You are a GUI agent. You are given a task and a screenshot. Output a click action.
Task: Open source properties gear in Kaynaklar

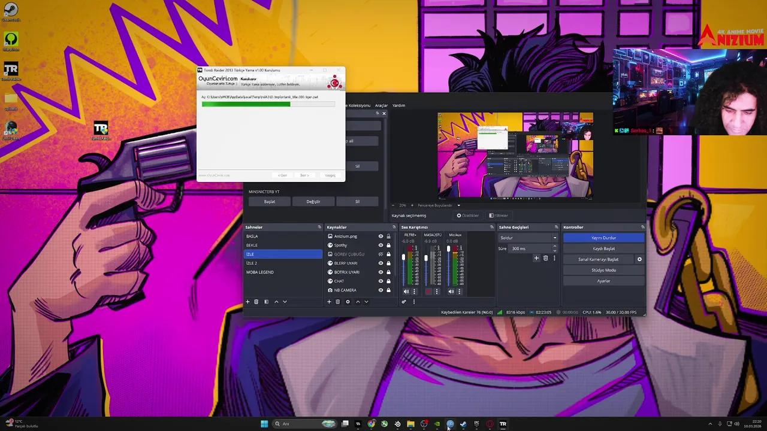coord(348,302)
